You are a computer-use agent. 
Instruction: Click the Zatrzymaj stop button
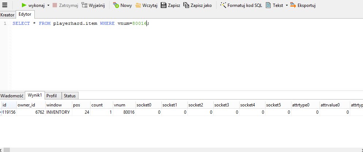[65, 5]
